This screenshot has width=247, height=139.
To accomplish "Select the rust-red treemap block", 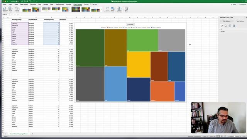I will tap(159, 66).
